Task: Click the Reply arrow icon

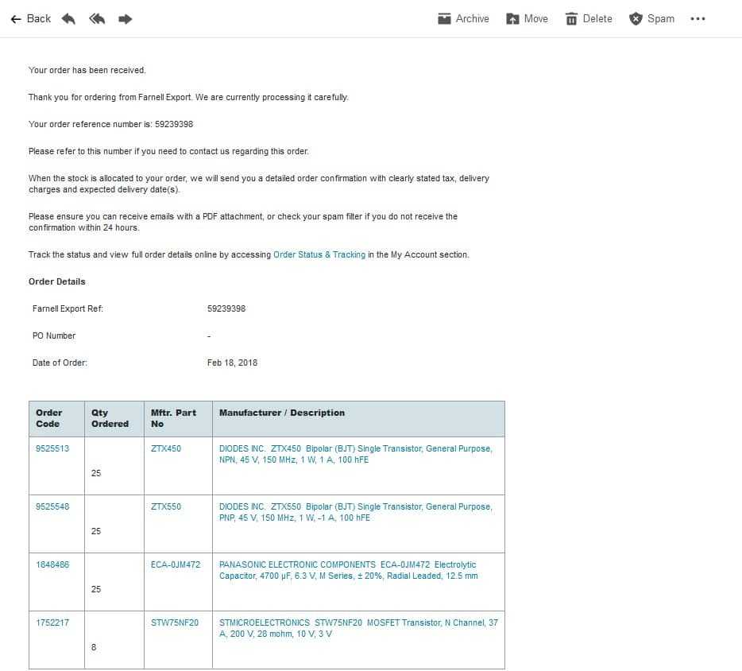Action: point(68,19)
